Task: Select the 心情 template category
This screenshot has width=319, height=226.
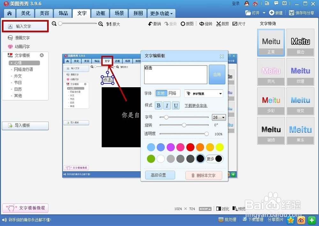Action: [x=24, y=63]
